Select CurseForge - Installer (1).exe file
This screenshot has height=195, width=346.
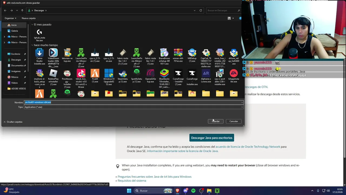click(178, 77)
